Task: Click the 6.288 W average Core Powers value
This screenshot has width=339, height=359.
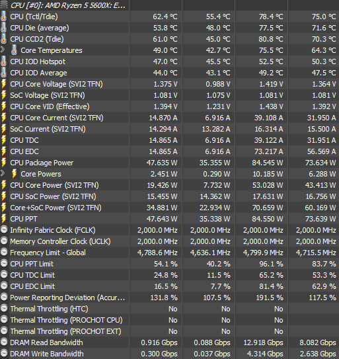Action: click(x=322, y=174)
